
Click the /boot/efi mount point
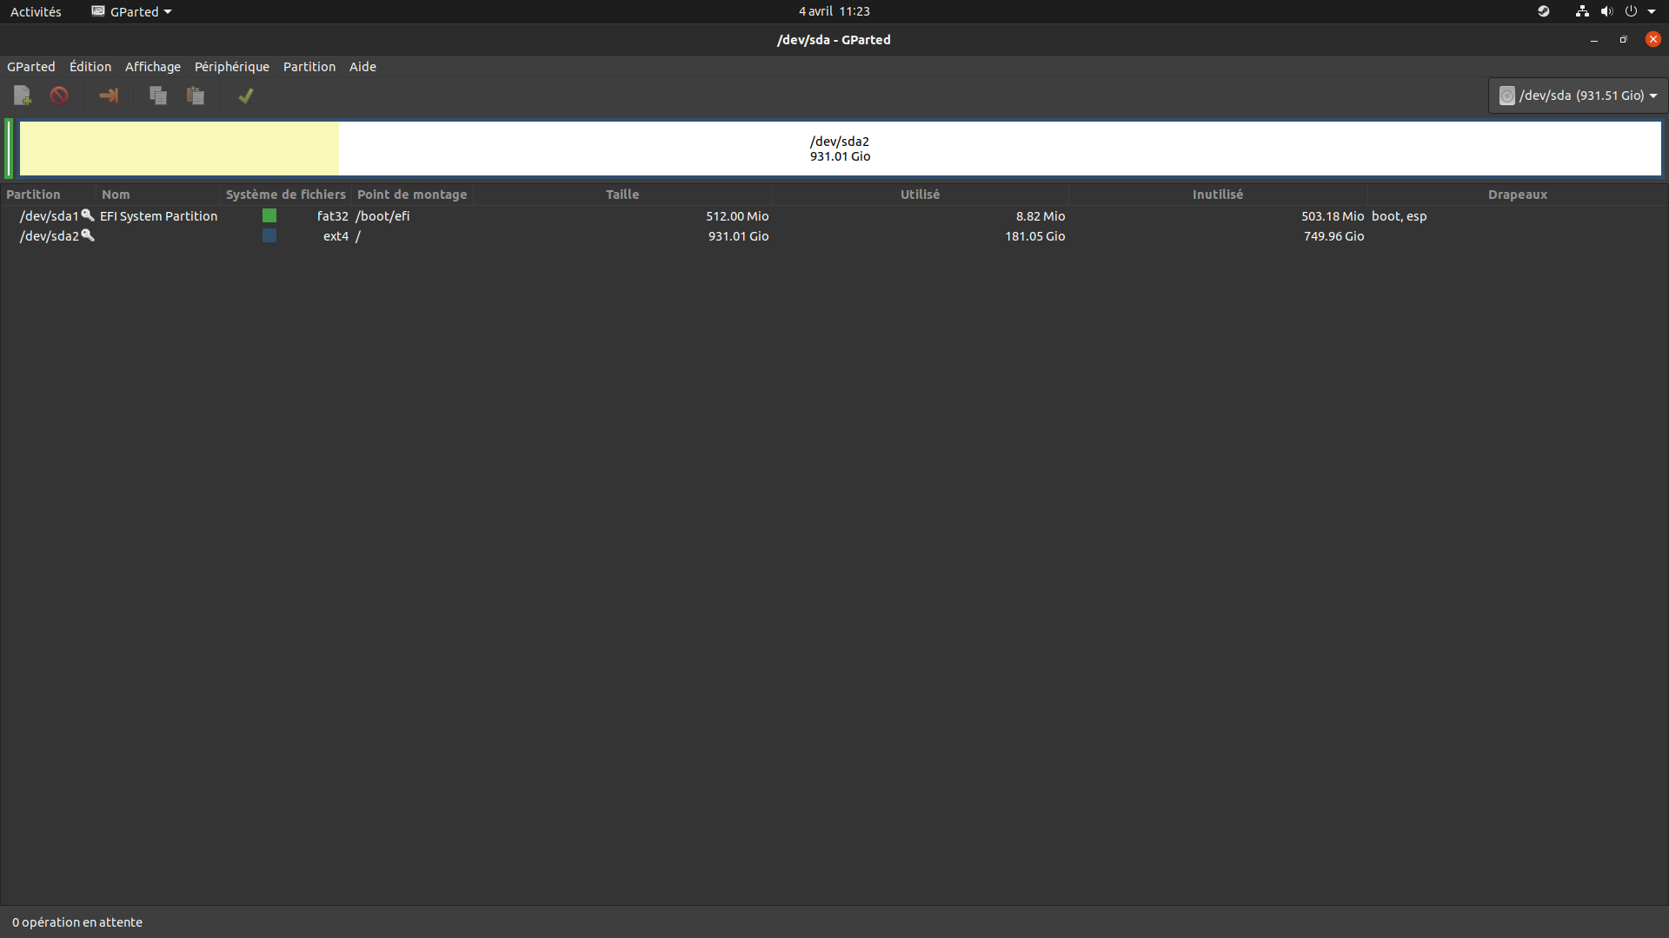pos(382,215)
